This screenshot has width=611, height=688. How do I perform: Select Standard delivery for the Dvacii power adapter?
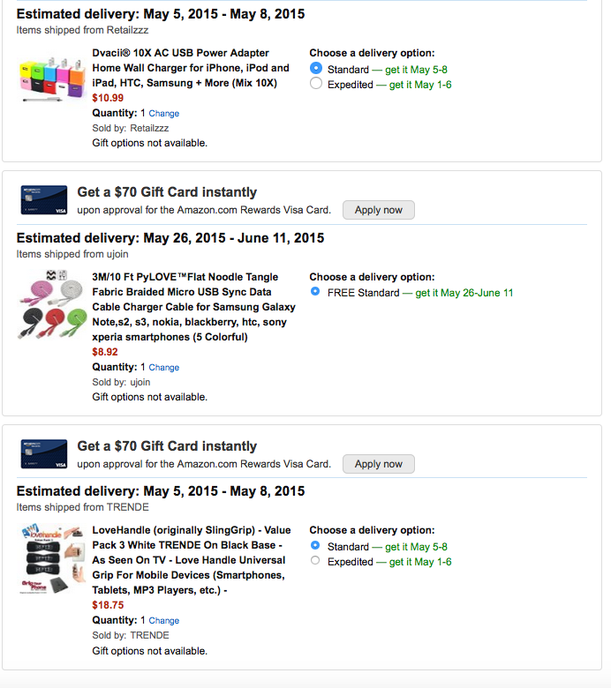pyautogui.click(x=316, y=69)
